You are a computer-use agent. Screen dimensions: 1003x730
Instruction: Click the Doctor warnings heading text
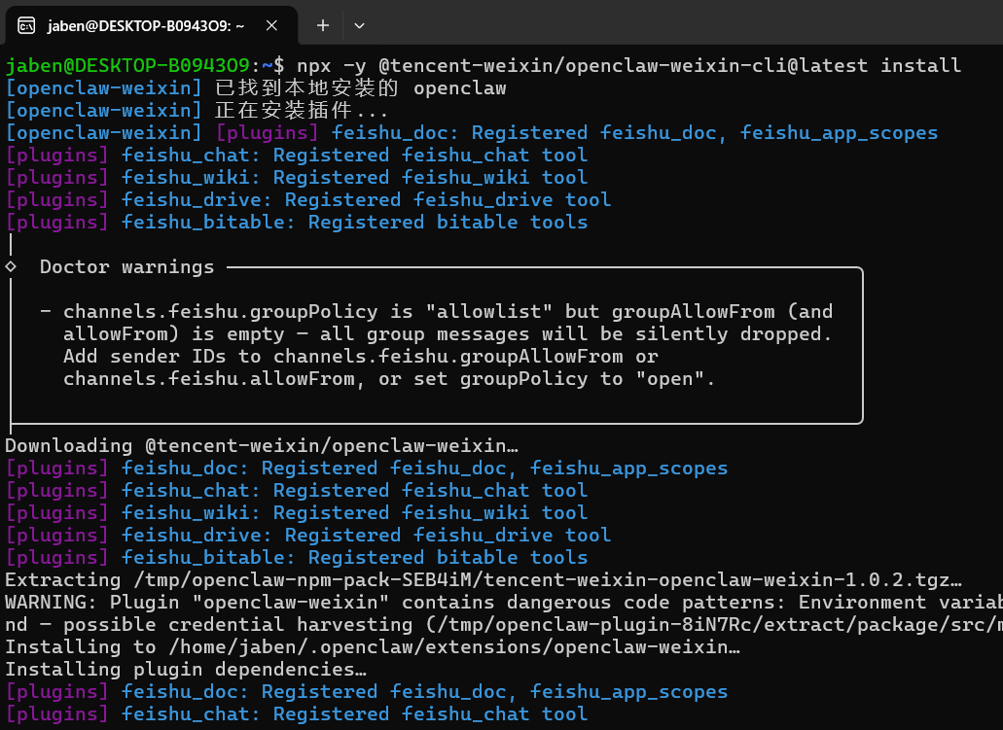[126, 266]
